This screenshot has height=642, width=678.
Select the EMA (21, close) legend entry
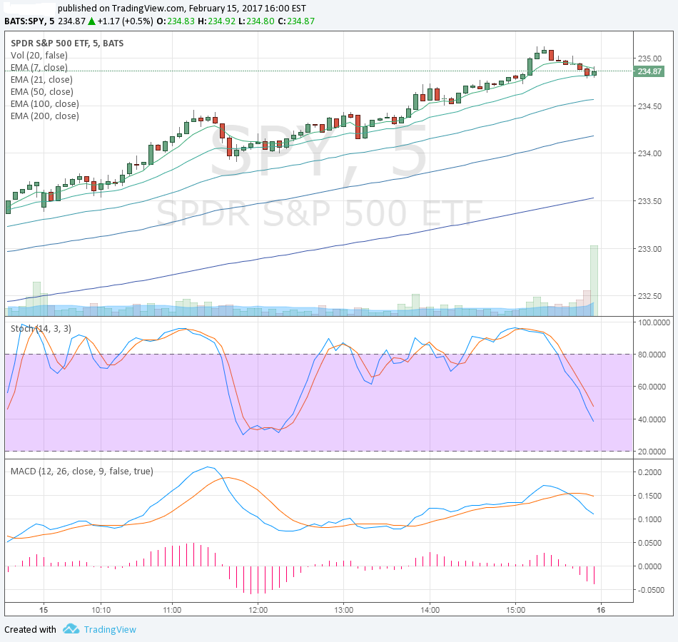tap(41, 79)
